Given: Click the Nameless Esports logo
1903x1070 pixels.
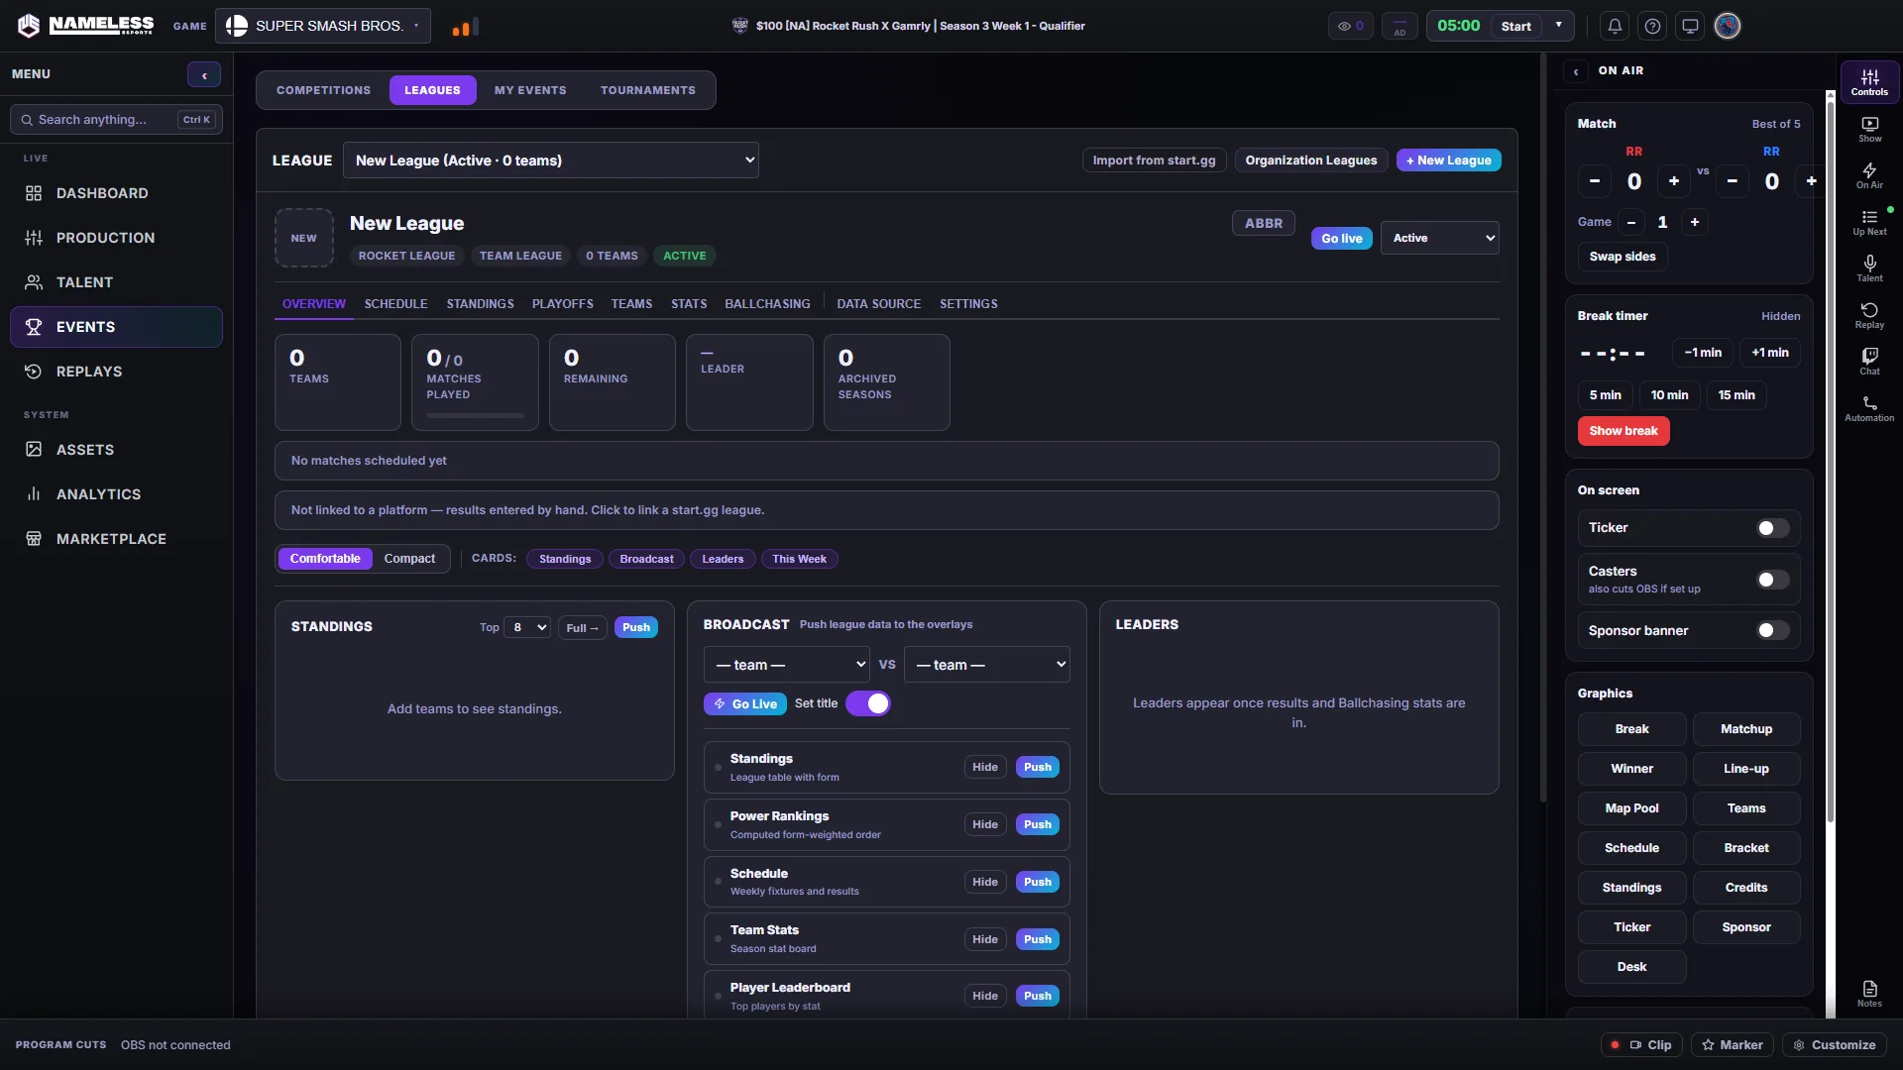Looking at the screenshot, I should (x=86, y=26).
